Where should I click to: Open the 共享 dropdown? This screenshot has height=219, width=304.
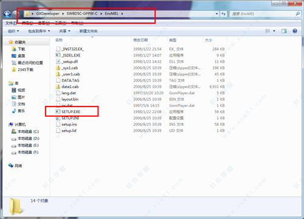(64, 31)
